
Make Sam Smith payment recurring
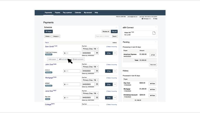click(111, 47)
